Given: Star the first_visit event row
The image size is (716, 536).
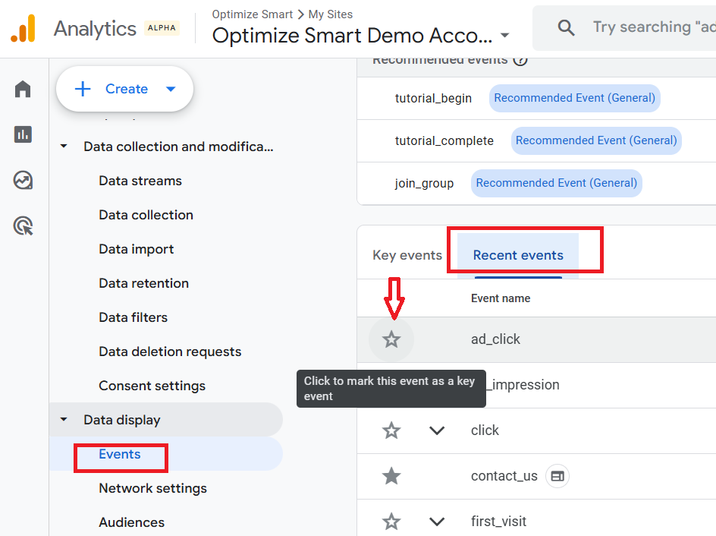Looking at the screenshot, I should click(391, 522).
